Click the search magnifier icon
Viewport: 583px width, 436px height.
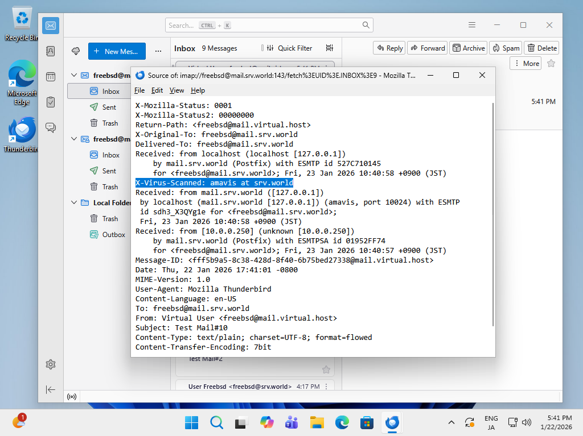(366, 25)
